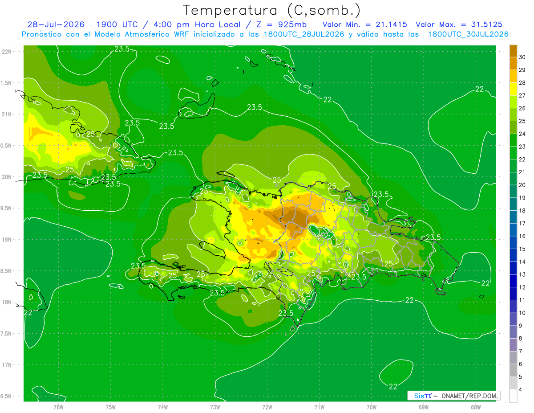Click value 19 on the color scale
The width and height of the screenshot is (534, 413).
pyautogui.click(x=522, y=198)
